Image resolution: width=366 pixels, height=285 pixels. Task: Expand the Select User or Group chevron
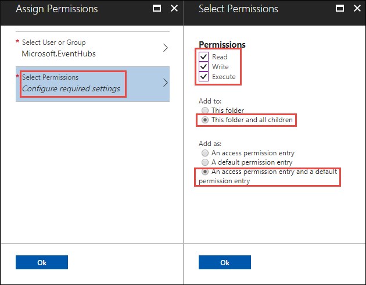165,48
